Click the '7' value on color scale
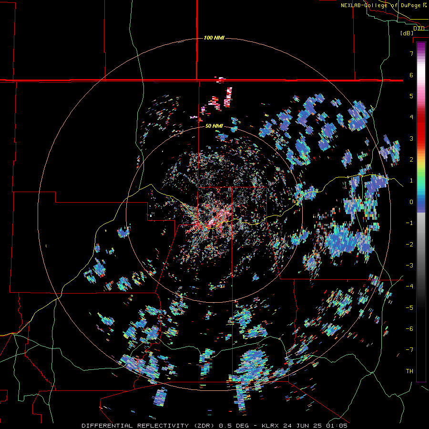 click(x=411, y=53)
